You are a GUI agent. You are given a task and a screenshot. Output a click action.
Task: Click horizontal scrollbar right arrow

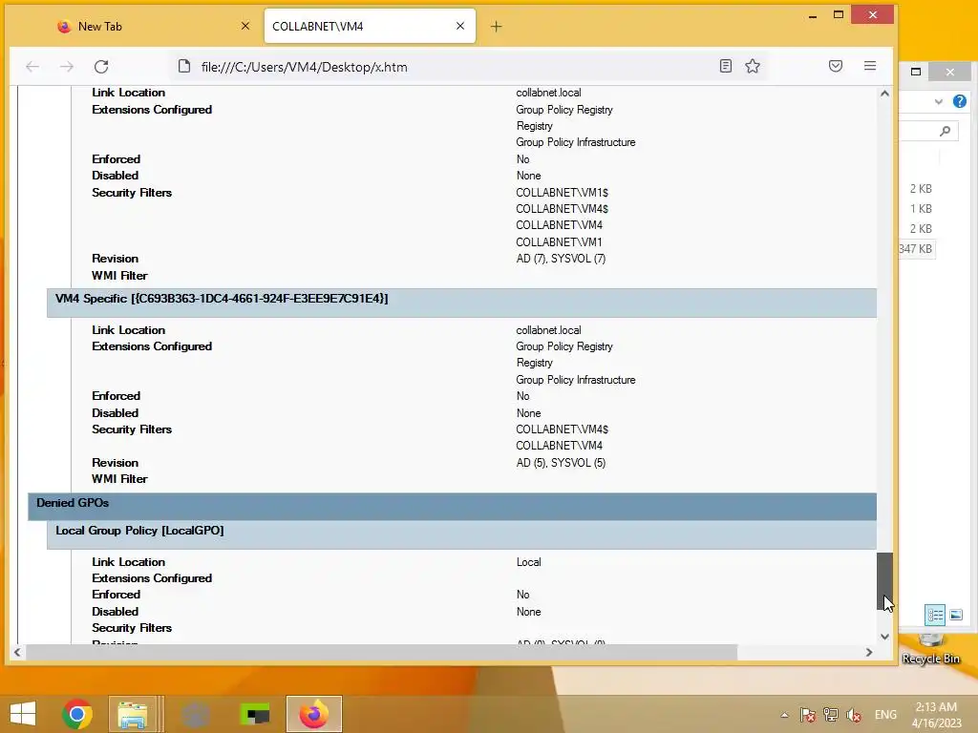[869, 652]
